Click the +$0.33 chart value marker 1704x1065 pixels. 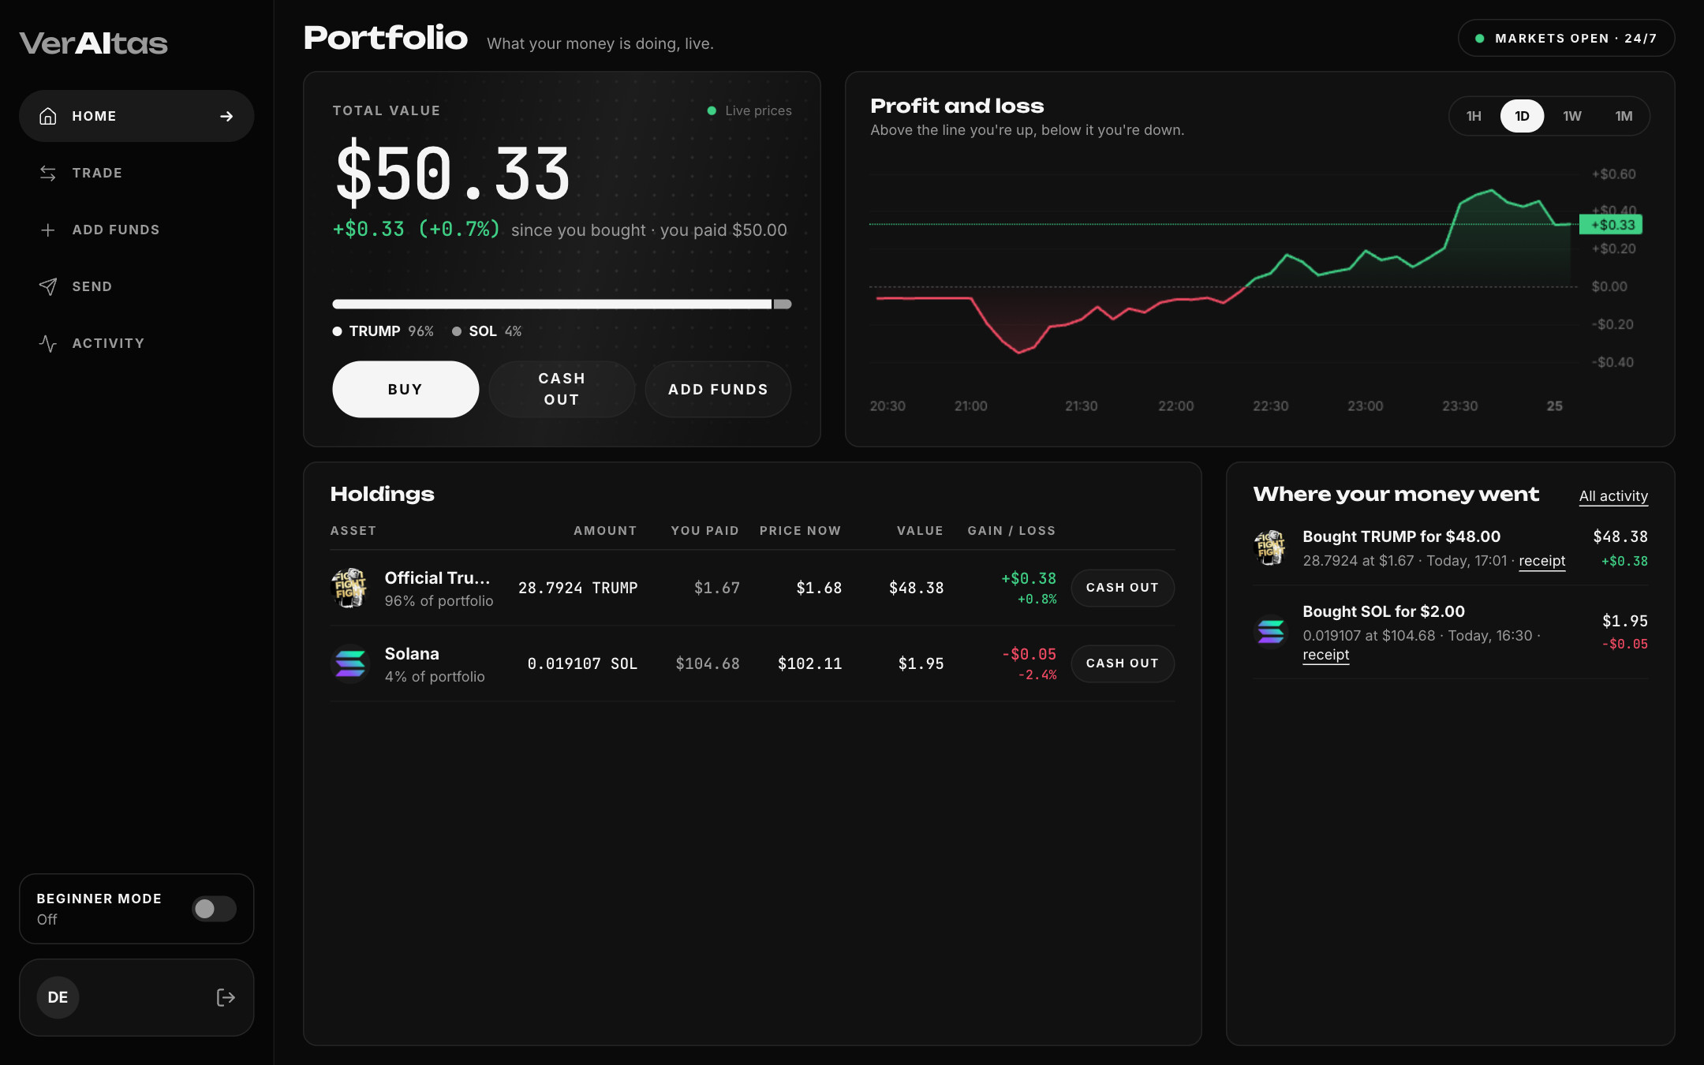1611,225
